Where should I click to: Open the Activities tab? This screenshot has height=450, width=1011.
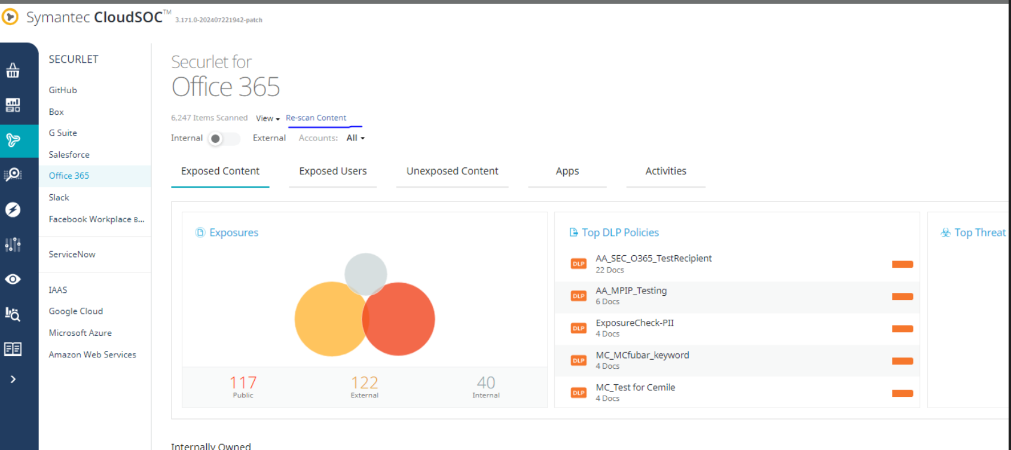coord(665,171)
